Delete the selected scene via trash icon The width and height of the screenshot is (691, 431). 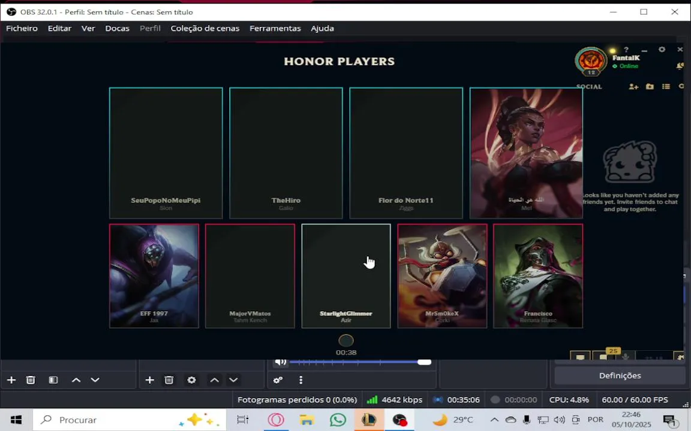click(x=31, y=380)
